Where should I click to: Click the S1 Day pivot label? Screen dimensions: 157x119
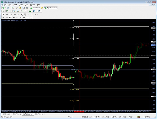pos(74,89)
